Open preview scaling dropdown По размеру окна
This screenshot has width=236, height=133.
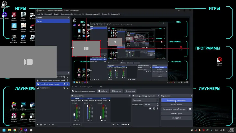coord(92,87)
